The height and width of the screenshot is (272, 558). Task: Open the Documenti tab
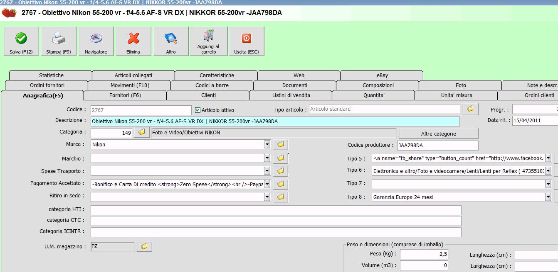pos(295,85)
